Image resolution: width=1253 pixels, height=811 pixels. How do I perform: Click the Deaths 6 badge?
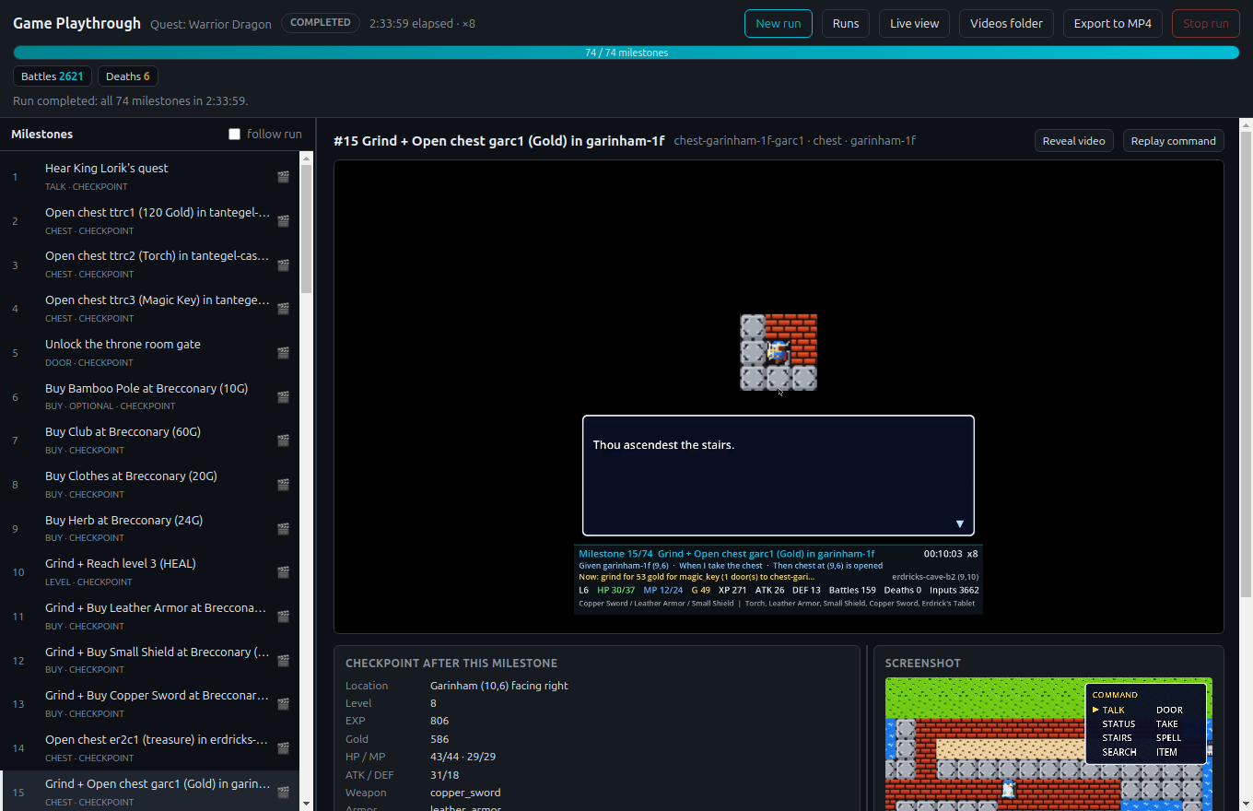tap(128, 76)
